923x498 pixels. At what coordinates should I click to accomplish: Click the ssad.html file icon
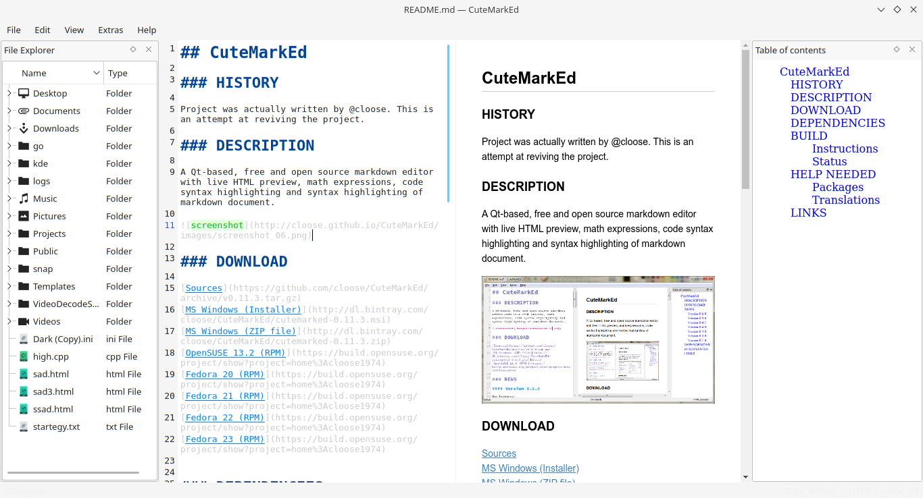point(24,409)
